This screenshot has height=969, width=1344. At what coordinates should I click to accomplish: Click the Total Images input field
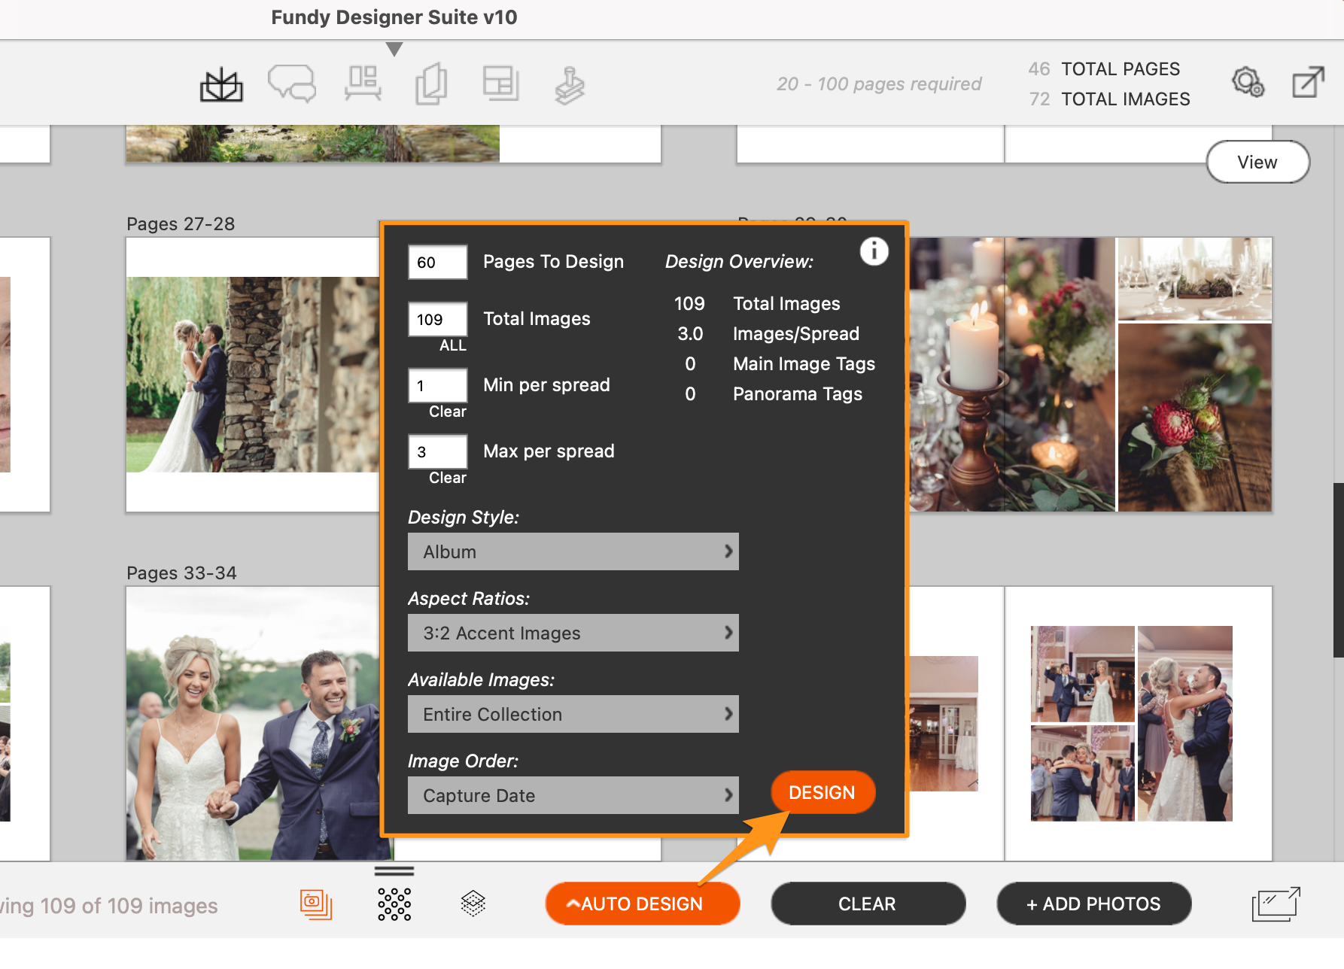pos(438,319)
